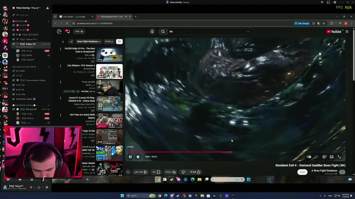Open a new Chrome tab

tap(136, 17)
